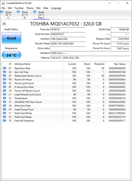Open the Help menu

[x=46, y=8]
